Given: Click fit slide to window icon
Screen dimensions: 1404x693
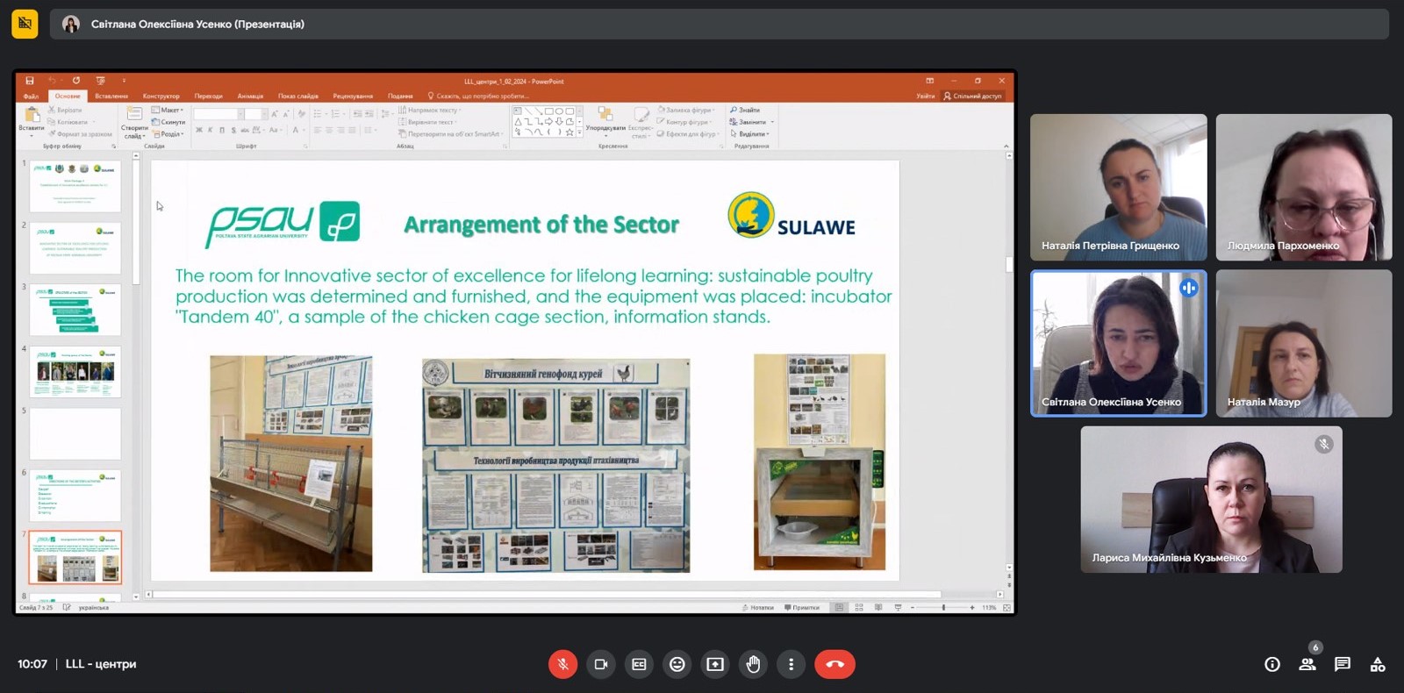Looking at the screenshot, I should [x=1006, y=607].
